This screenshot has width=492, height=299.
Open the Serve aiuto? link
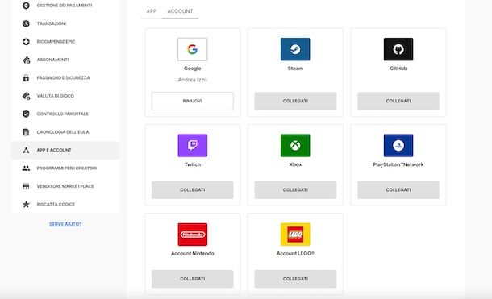[x=65, y=224]
